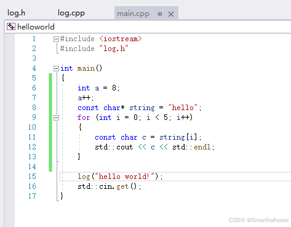
Task: Click 'const char*' on line 8
Action: [101, 108]
